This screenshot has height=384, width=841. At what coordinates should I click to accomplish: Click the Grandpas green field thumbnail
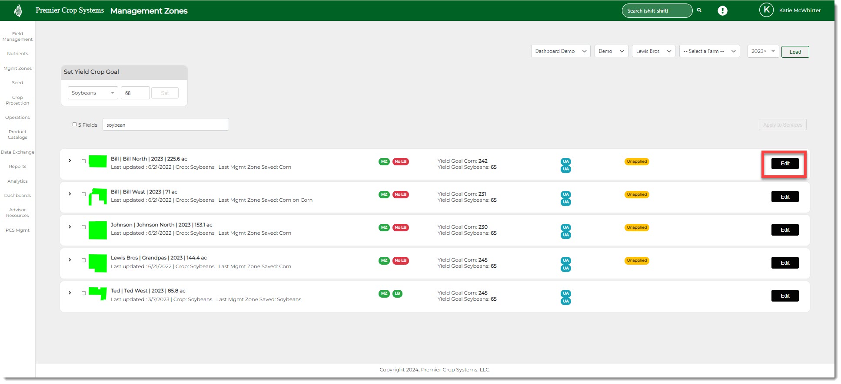(98, 263)
